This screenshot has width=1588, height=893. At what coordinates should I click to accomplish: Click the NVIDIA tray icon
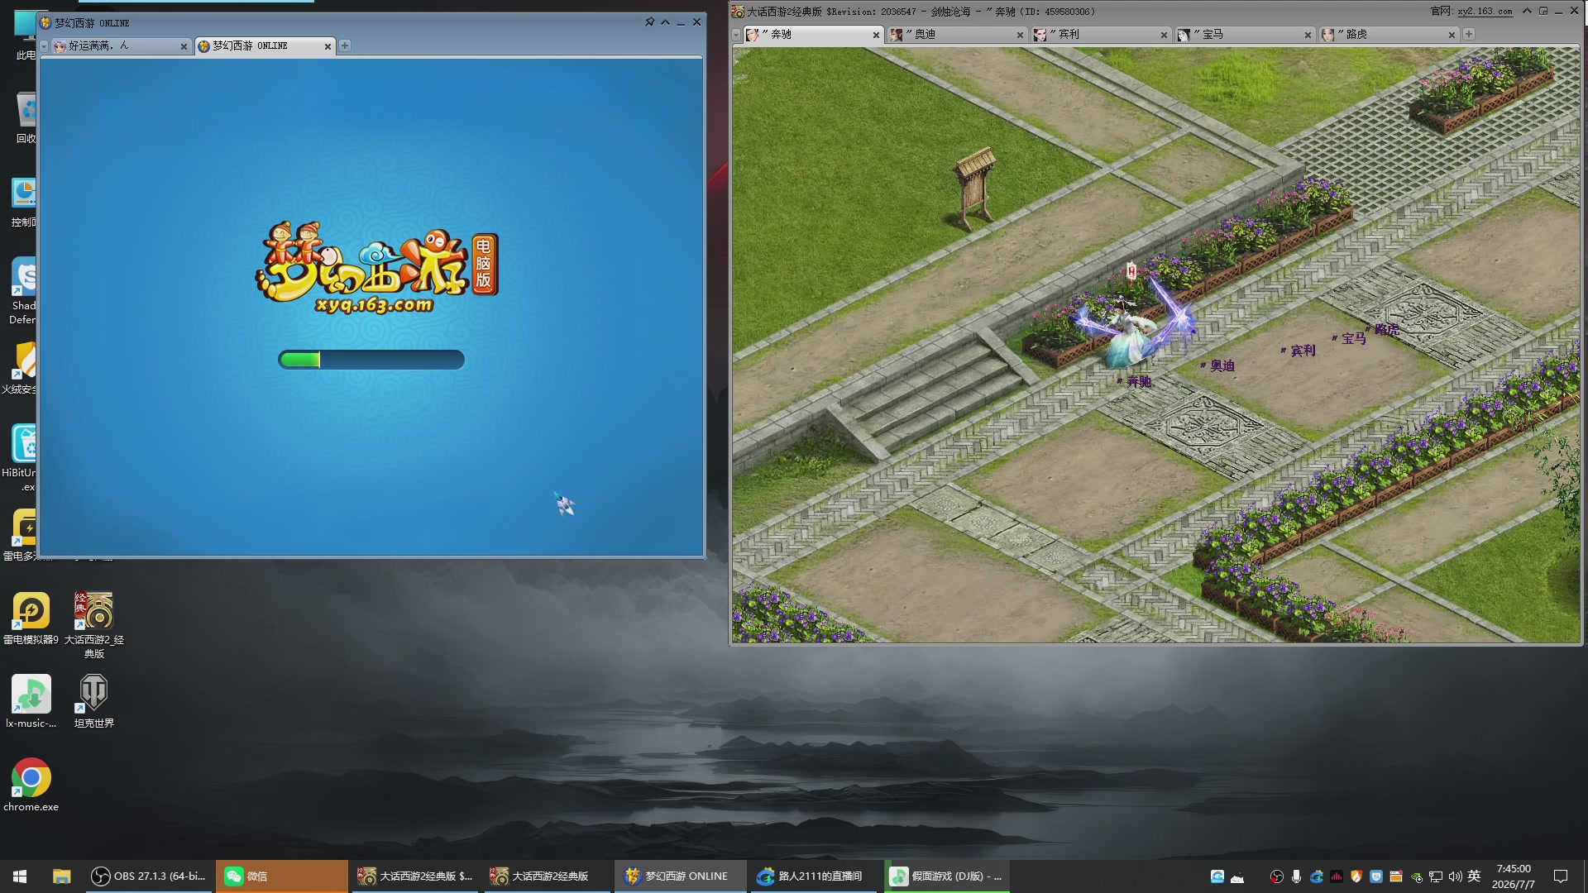click(x=1416, y=876)
